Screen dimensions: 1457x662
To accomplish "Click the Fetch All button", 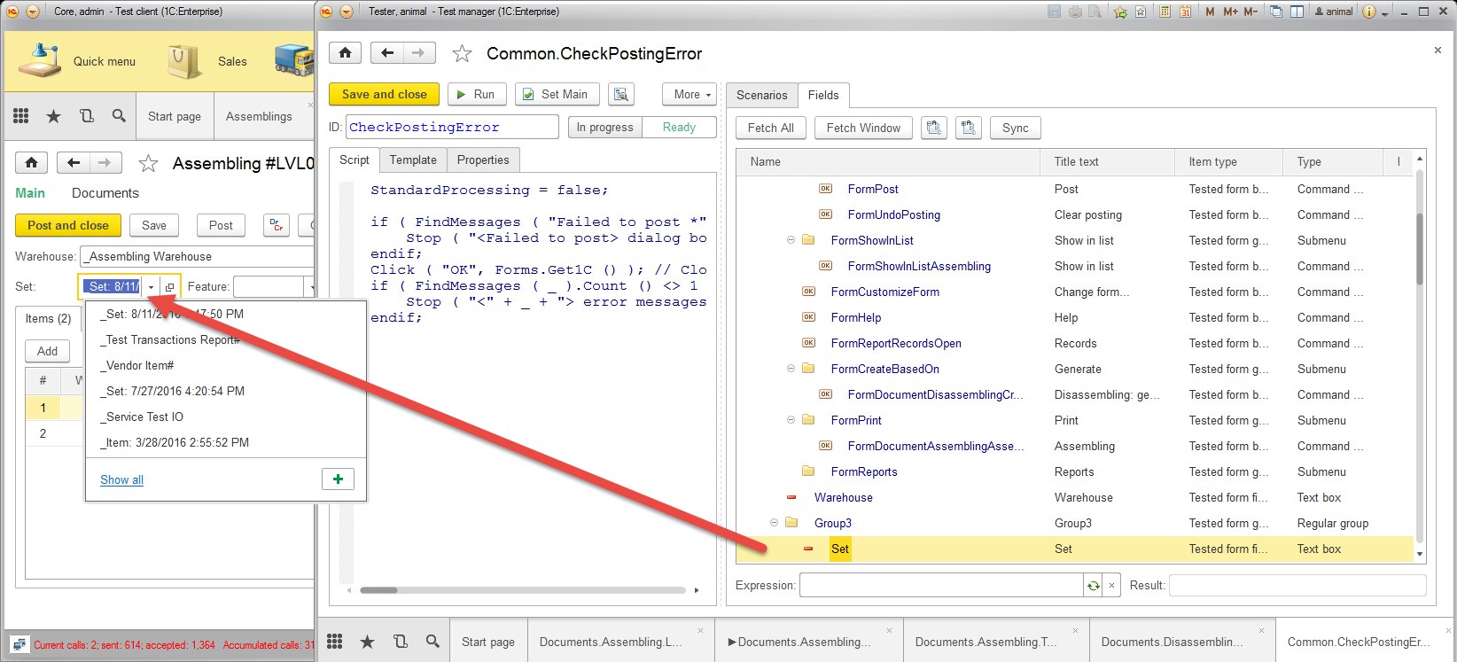I will pos(771,128).
